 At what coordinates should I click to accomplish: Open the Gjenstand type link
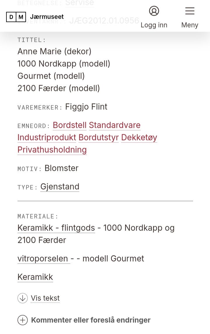pyautogui.click(x=60, y=187)
